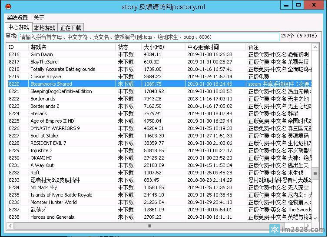
Task: Click update time 2019-01-31 00:25:27
Action: tap(209, 62)
